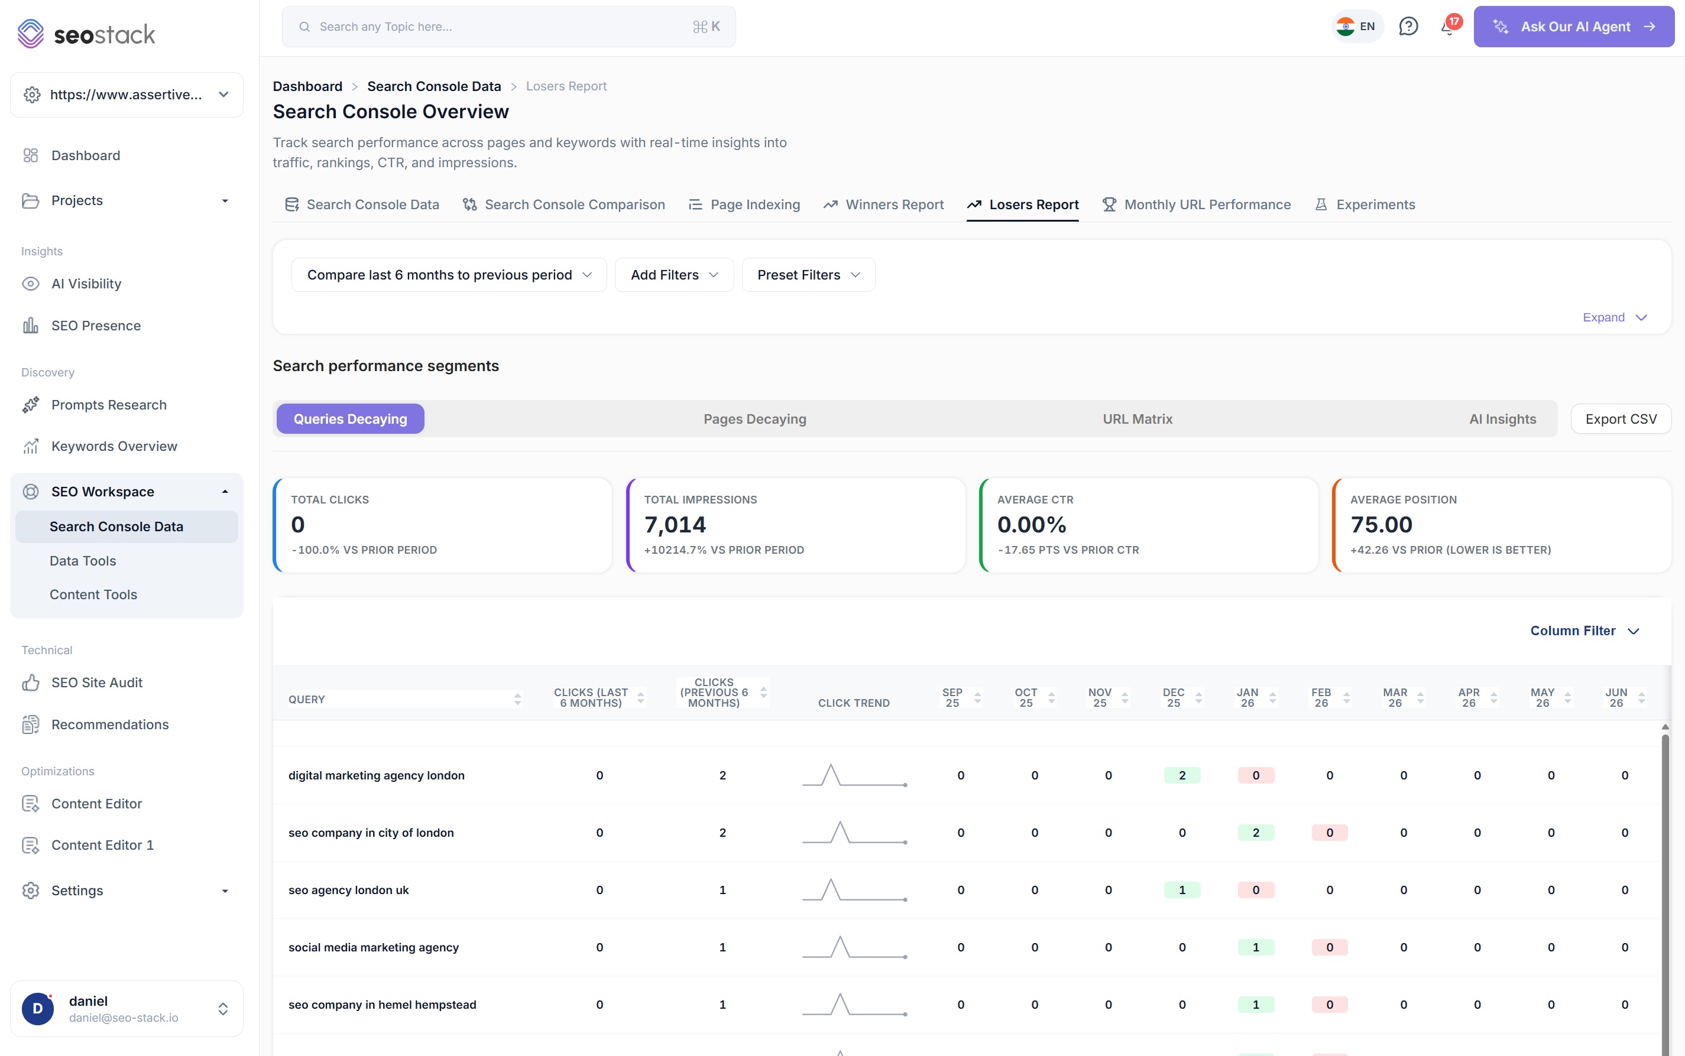This screenshot has height=1056, width=1685.
Task: Click the site gear icon beside assertive URL
Action: click(32, 95)
